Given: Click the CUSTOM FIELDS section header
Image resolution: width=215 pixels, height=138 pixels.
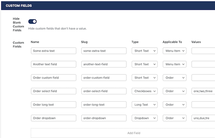Looking at the screenshot, I should pyautogui.click(x=108, y=6).
